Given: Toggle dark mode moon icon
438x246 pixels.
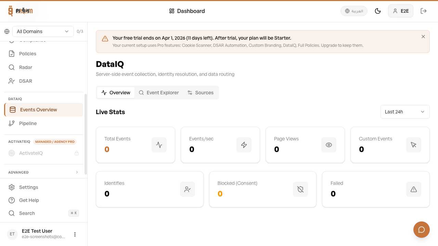Looking at the screenshot, I should click(x=378, y=11).
